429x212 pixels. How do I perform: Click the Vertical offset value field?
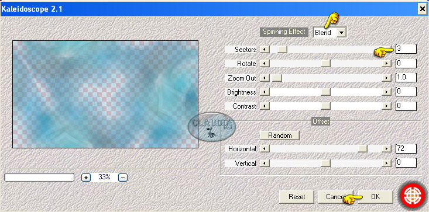click(x=406, y=163)
